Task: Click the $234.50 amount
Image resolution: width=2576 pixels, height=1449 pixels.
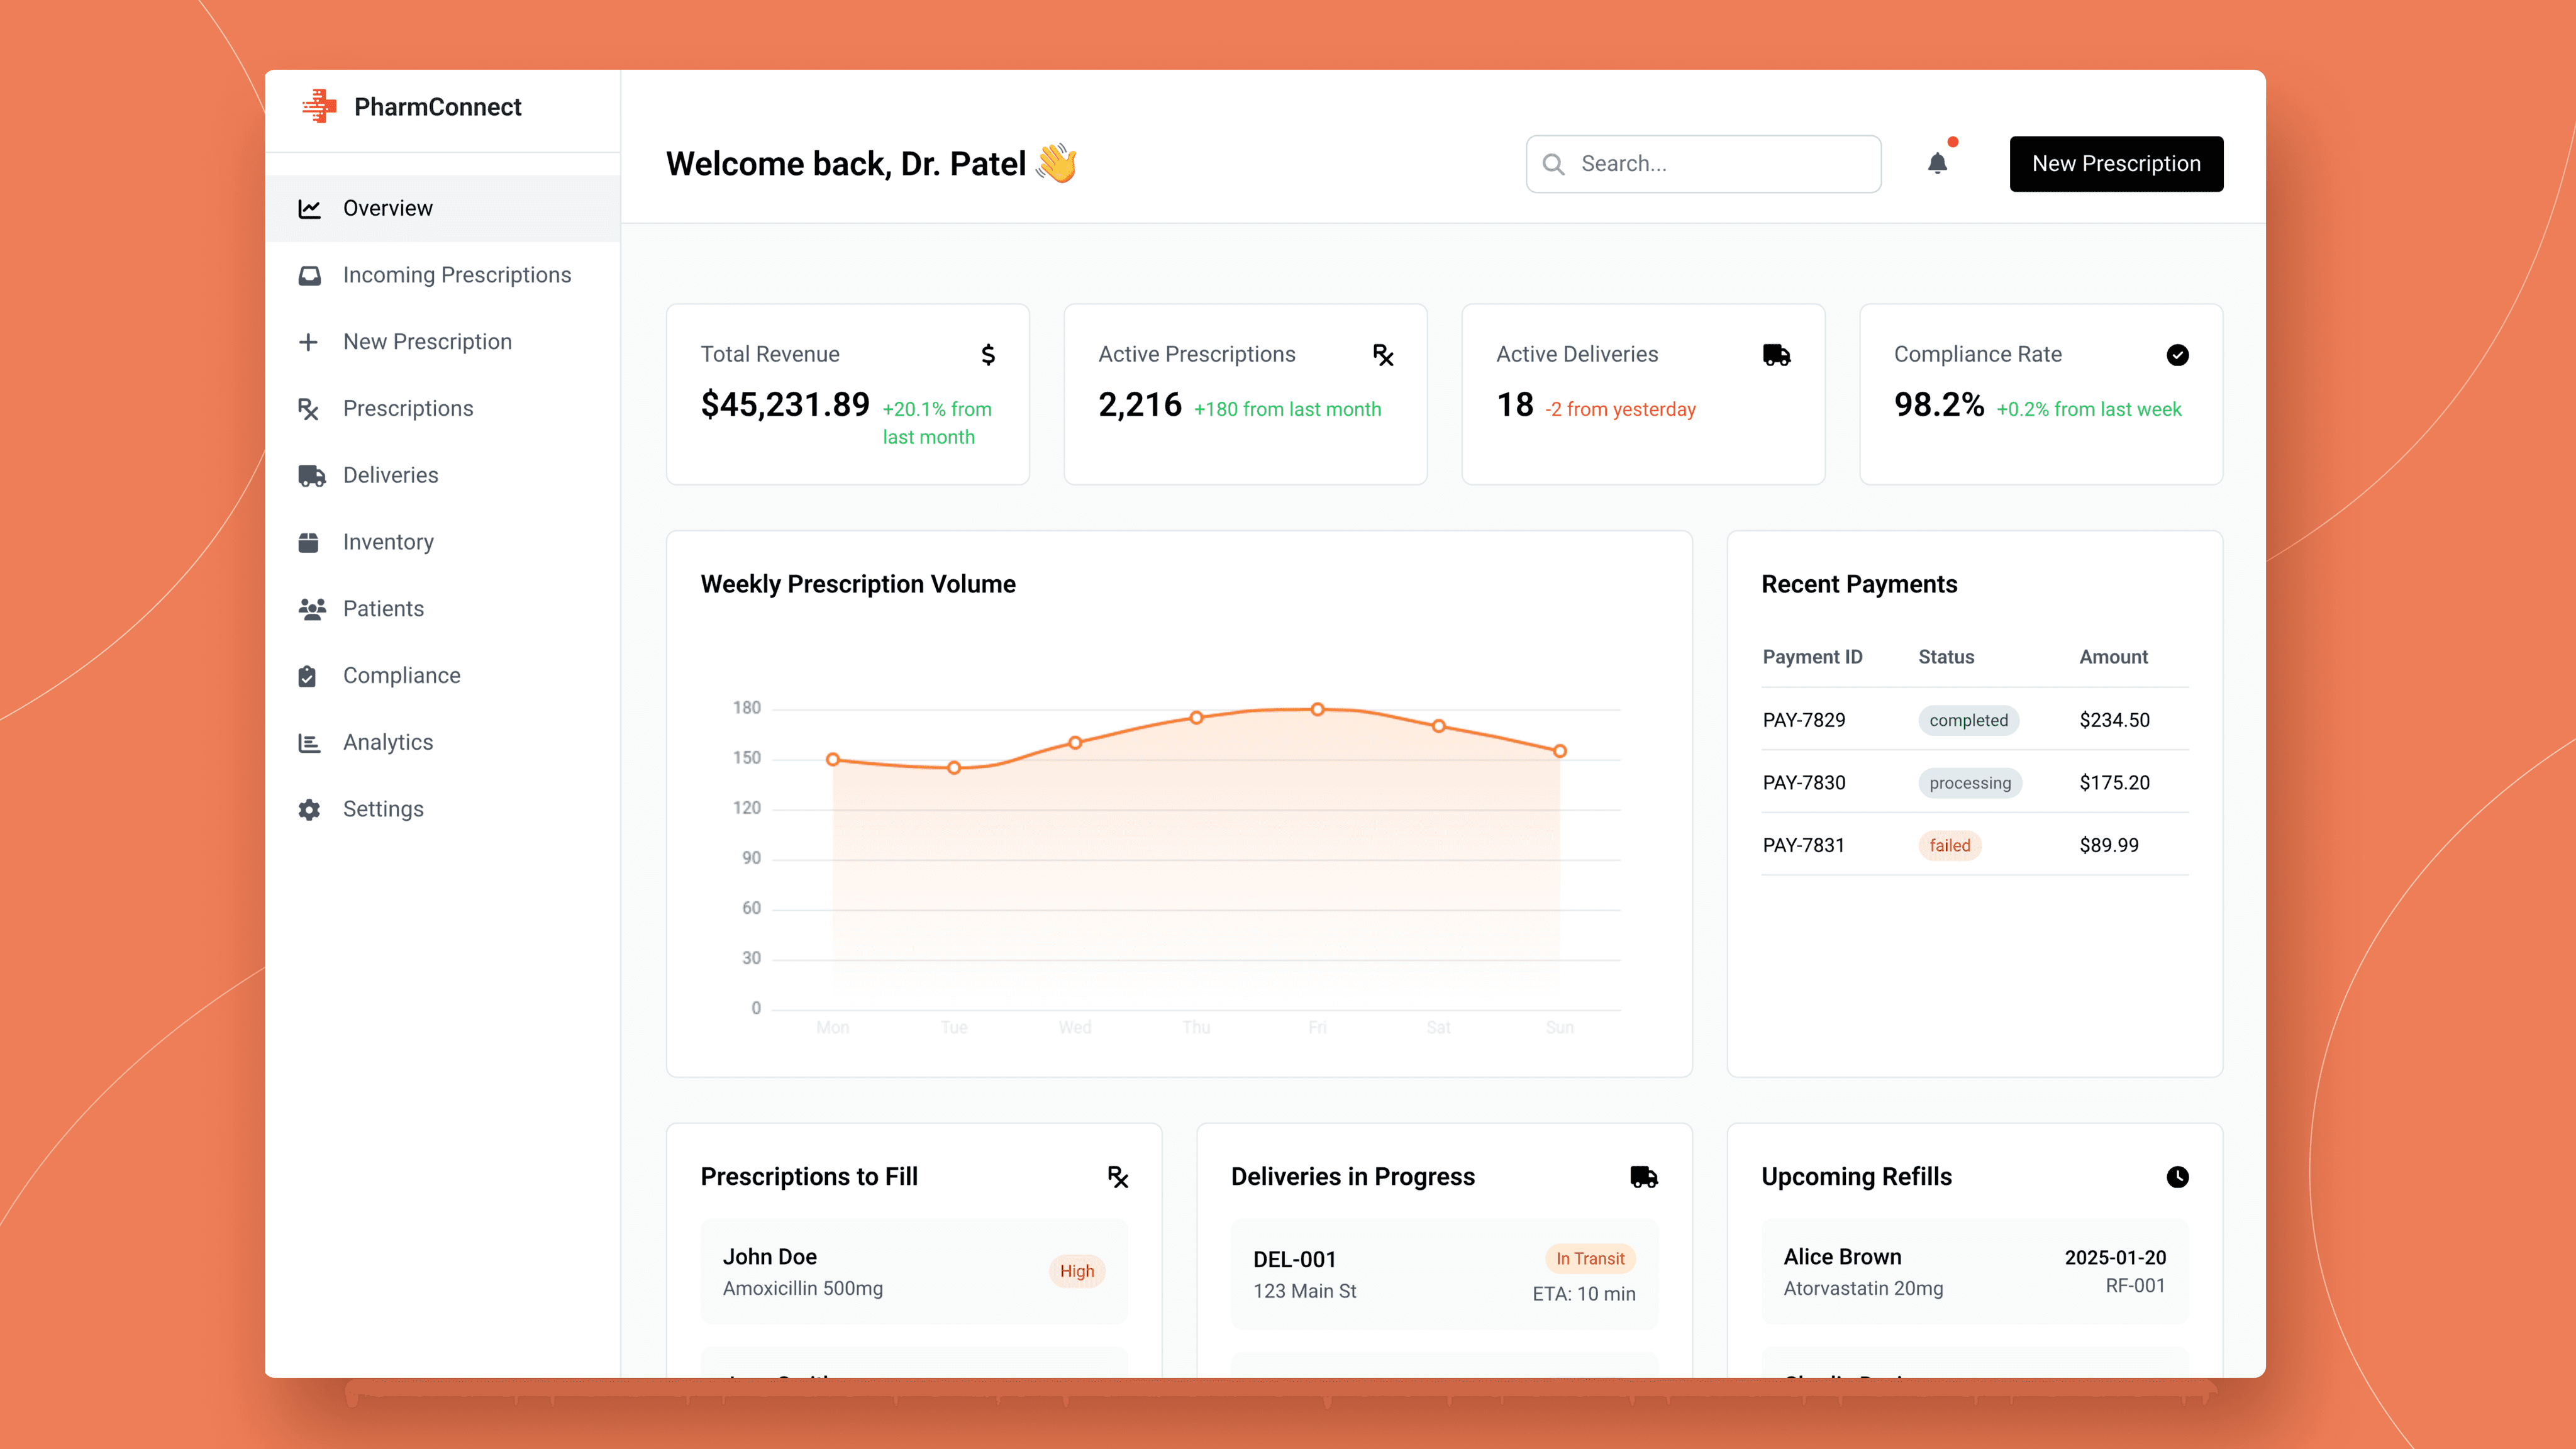Action: pos(2114,720)
